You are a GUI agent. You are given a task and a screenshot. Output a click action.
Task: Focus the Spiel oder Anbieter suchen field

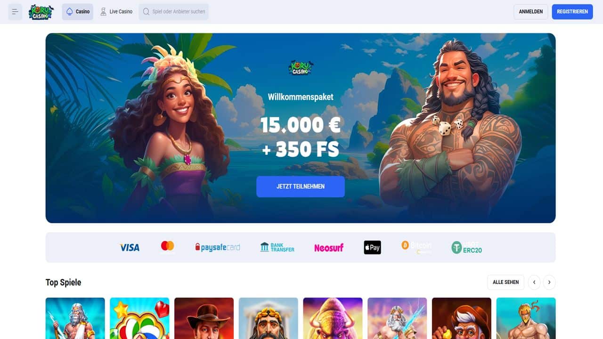point(174,12)
